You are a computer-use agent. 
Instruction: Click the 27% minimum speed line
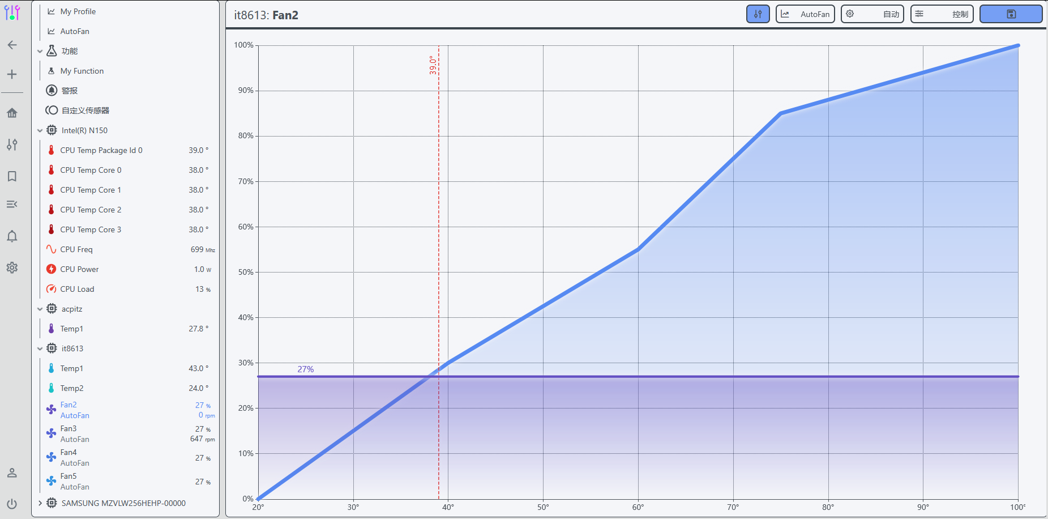(638, 376)
